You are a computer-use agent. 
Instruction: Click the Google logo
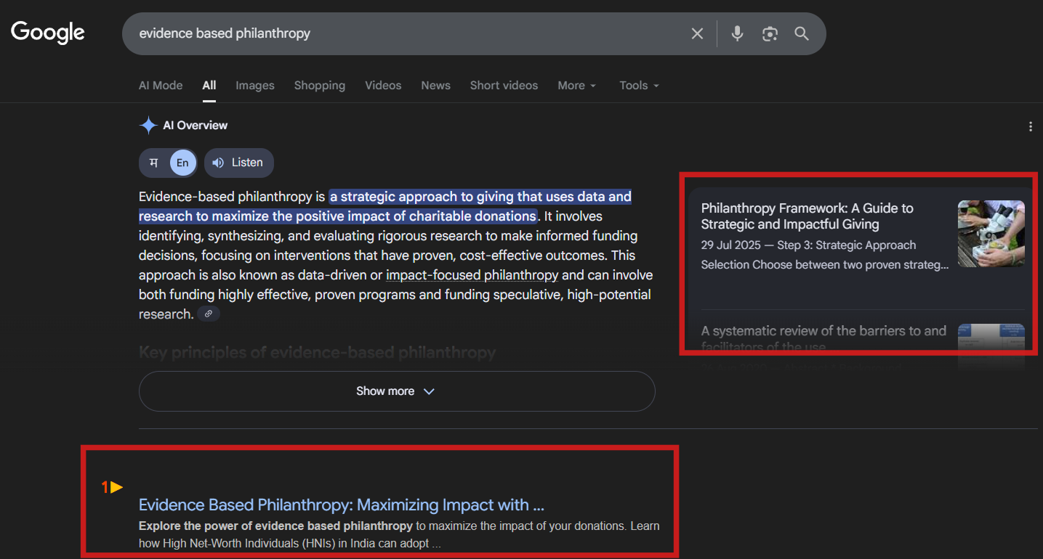pos(48,33)
